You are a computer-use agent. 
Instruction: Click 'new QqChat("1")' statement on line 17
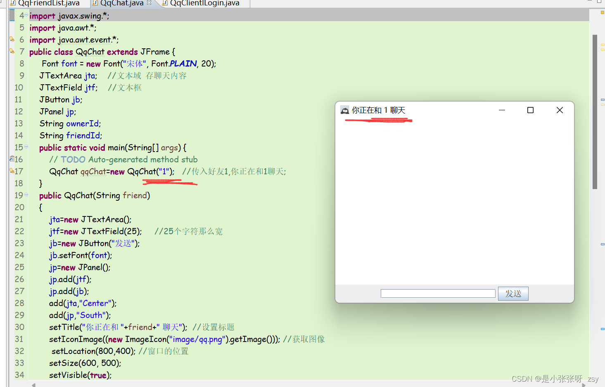112,171
